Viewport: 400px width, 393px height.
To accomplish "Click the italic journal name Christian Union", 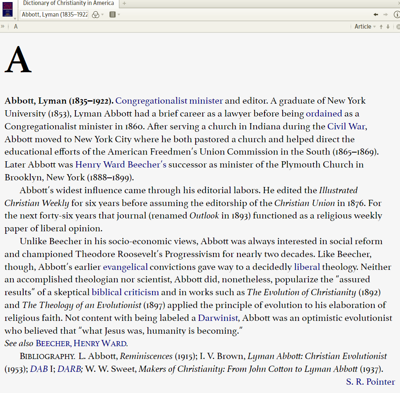I will (x=304, y=203).
